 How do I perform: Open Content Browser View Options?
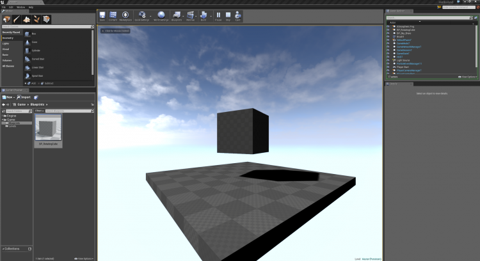pyautogui.click(x=84, y=259)
